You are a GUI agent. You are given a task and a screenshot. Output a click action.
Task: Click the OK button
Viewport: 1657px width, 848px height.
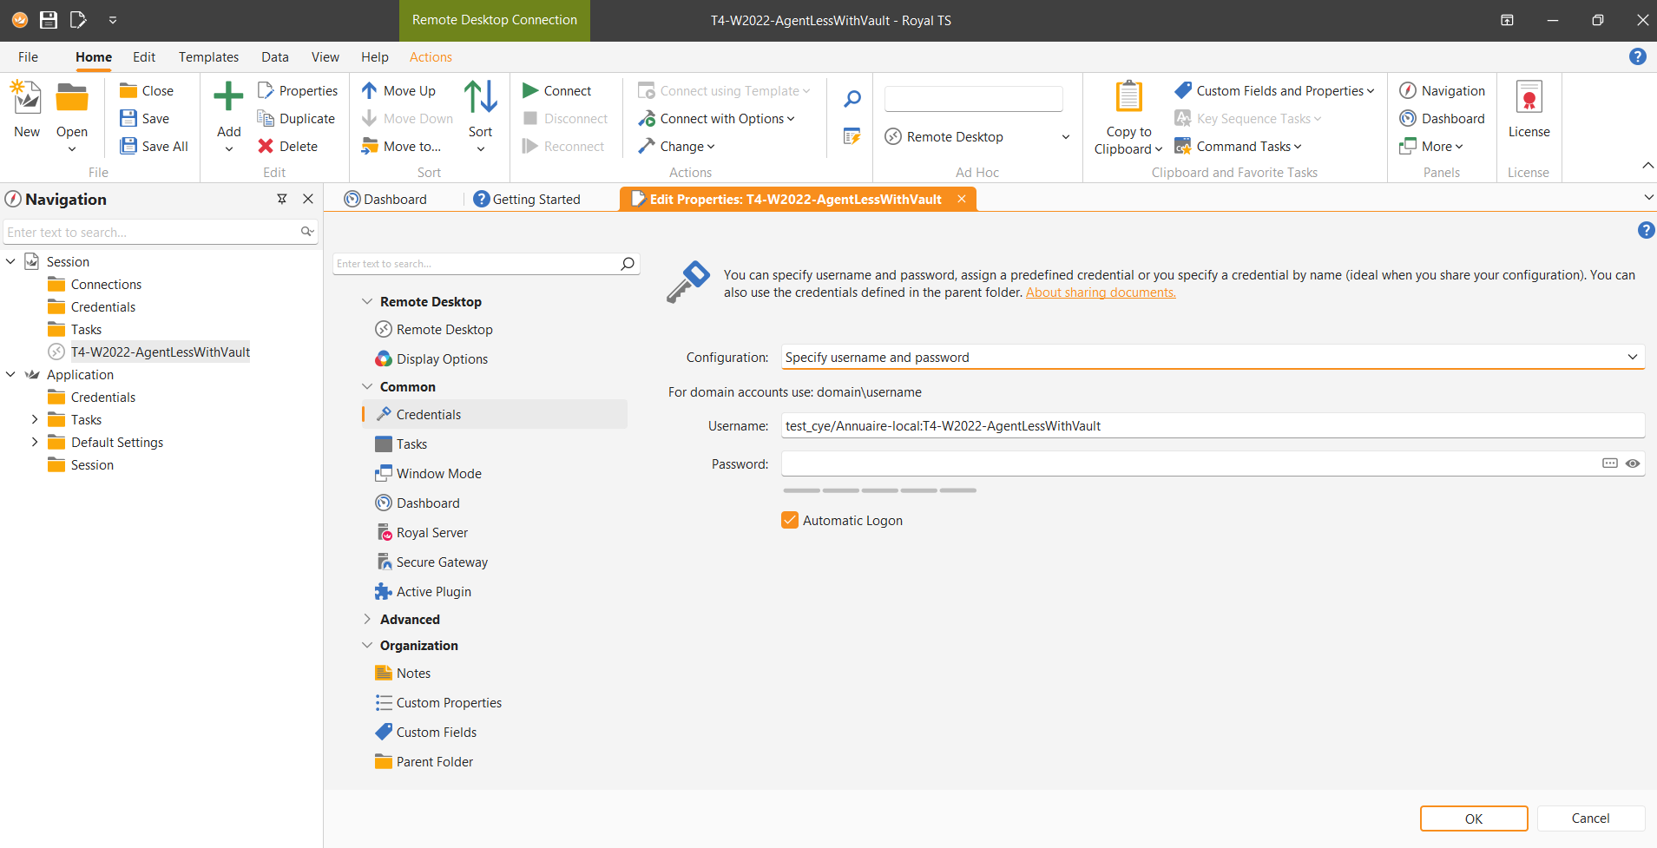point(1474,818)
